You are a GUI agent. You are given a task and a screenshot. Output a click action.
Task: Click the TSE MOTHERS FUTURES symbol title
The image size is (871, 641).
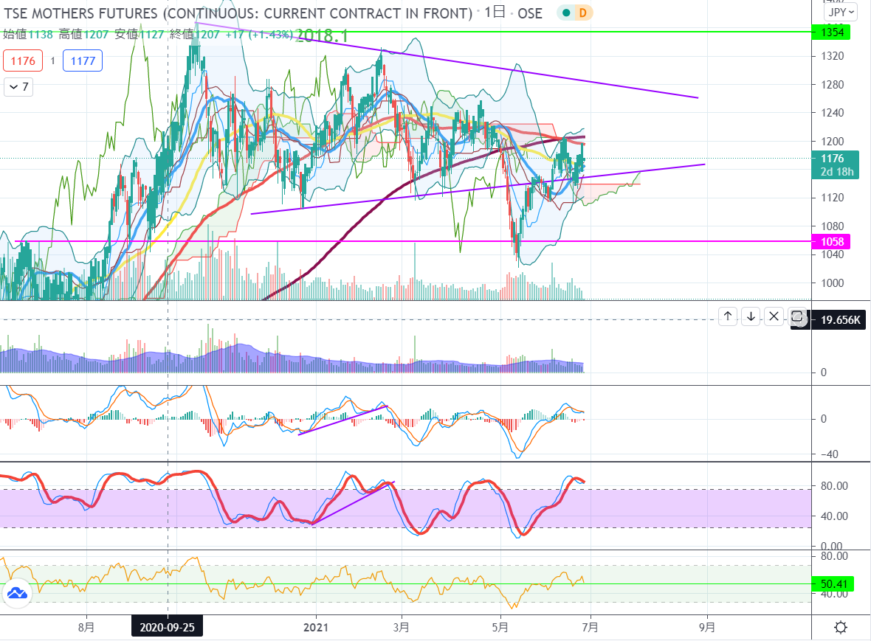point(238,13)
